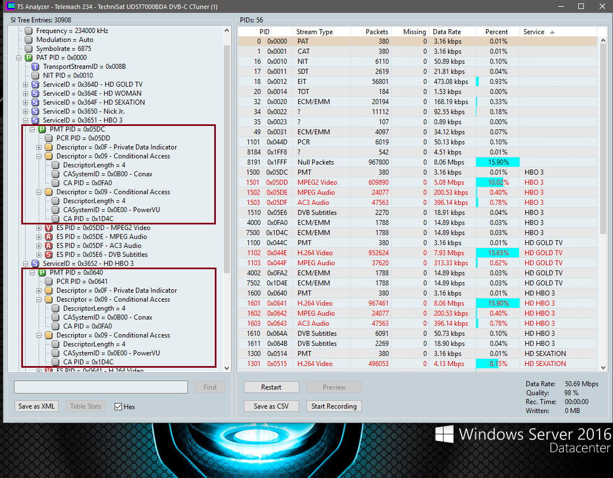
Task: Click the T icon next to TransportStreamID
Action: 35,67
